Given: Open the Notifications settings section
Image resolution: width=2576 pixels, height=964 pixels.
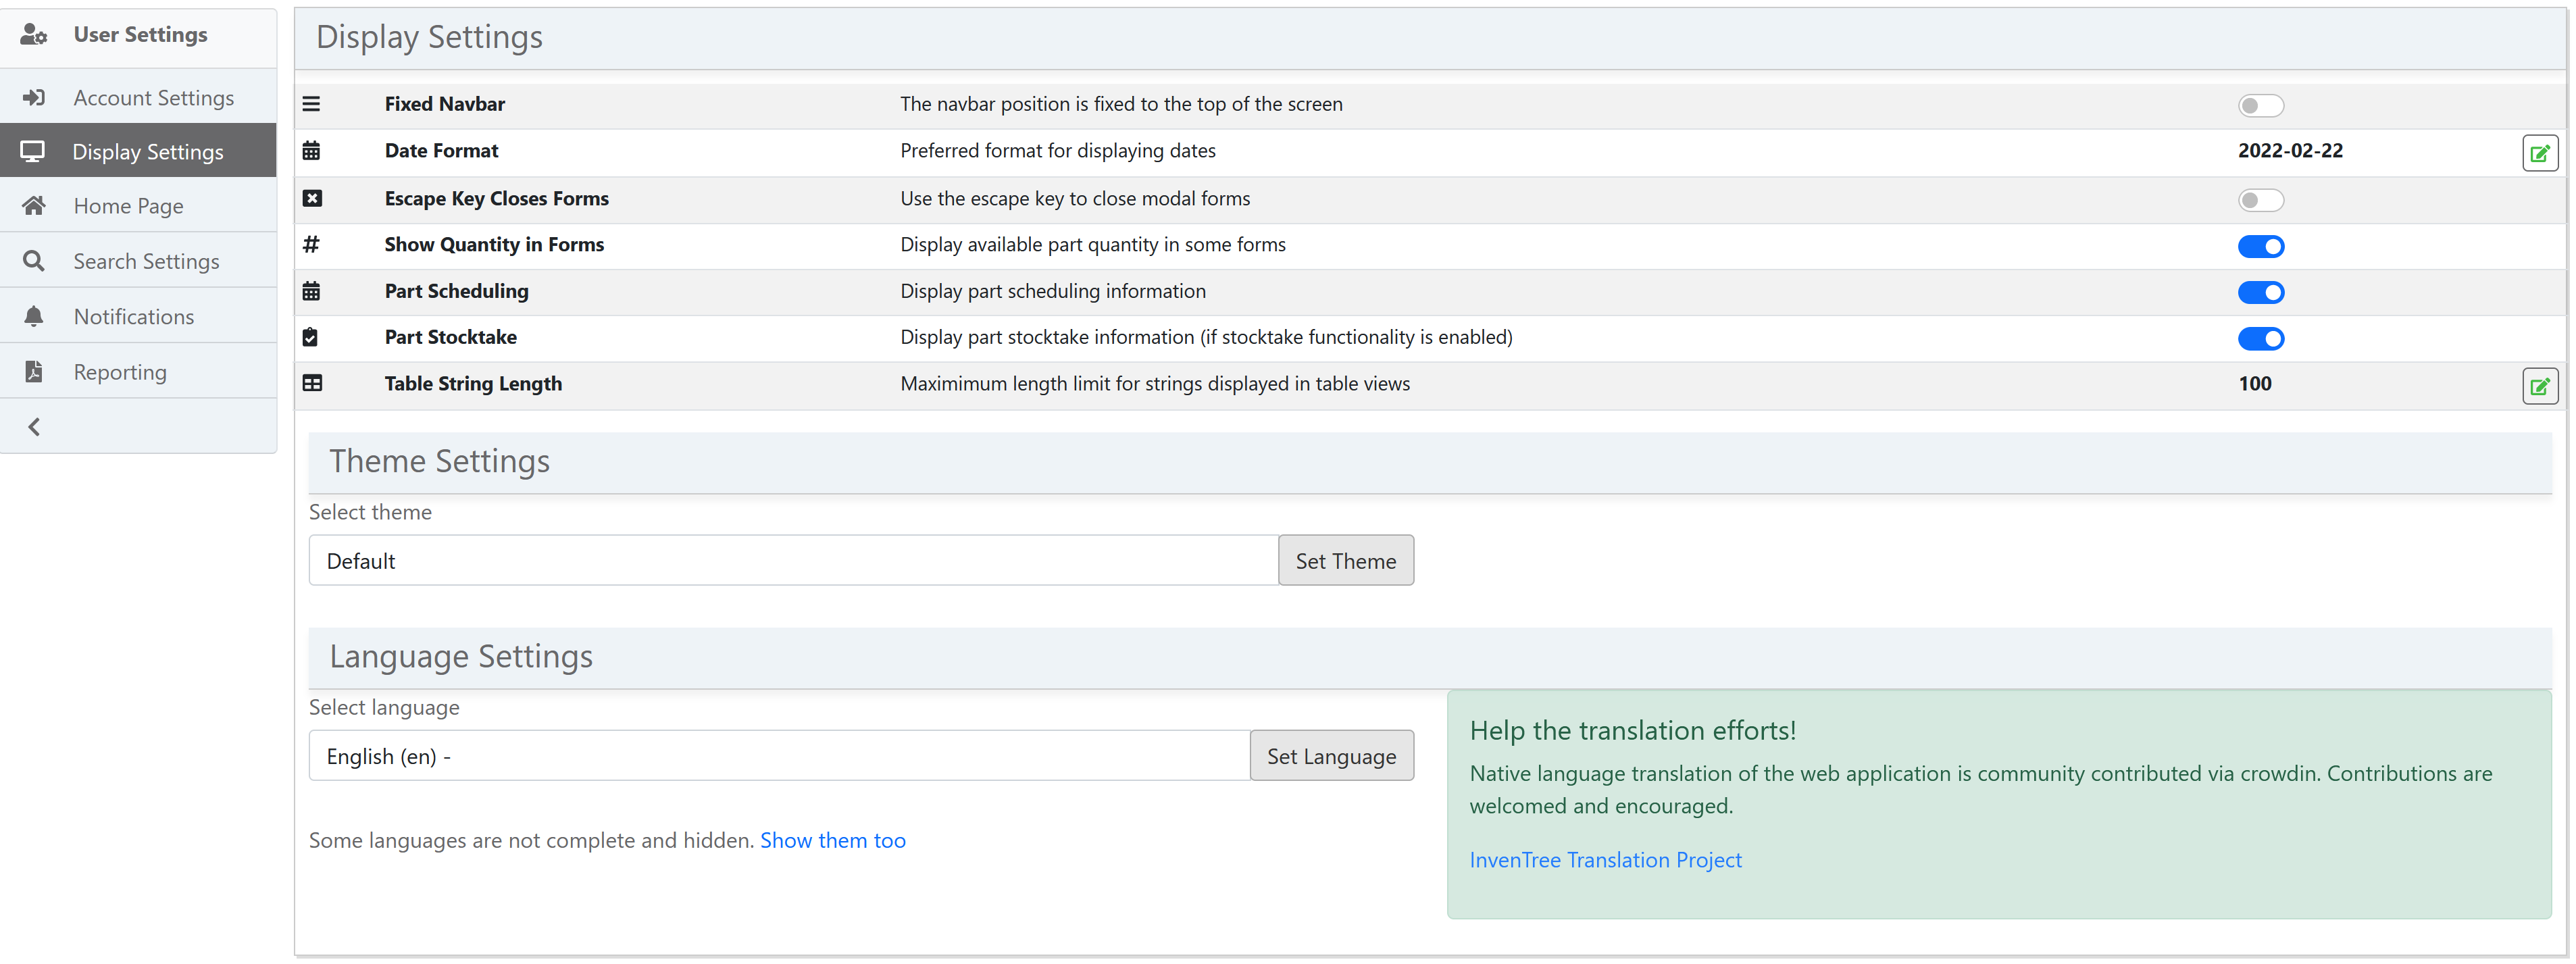Looking at the screenshot, I should point(133,317).
